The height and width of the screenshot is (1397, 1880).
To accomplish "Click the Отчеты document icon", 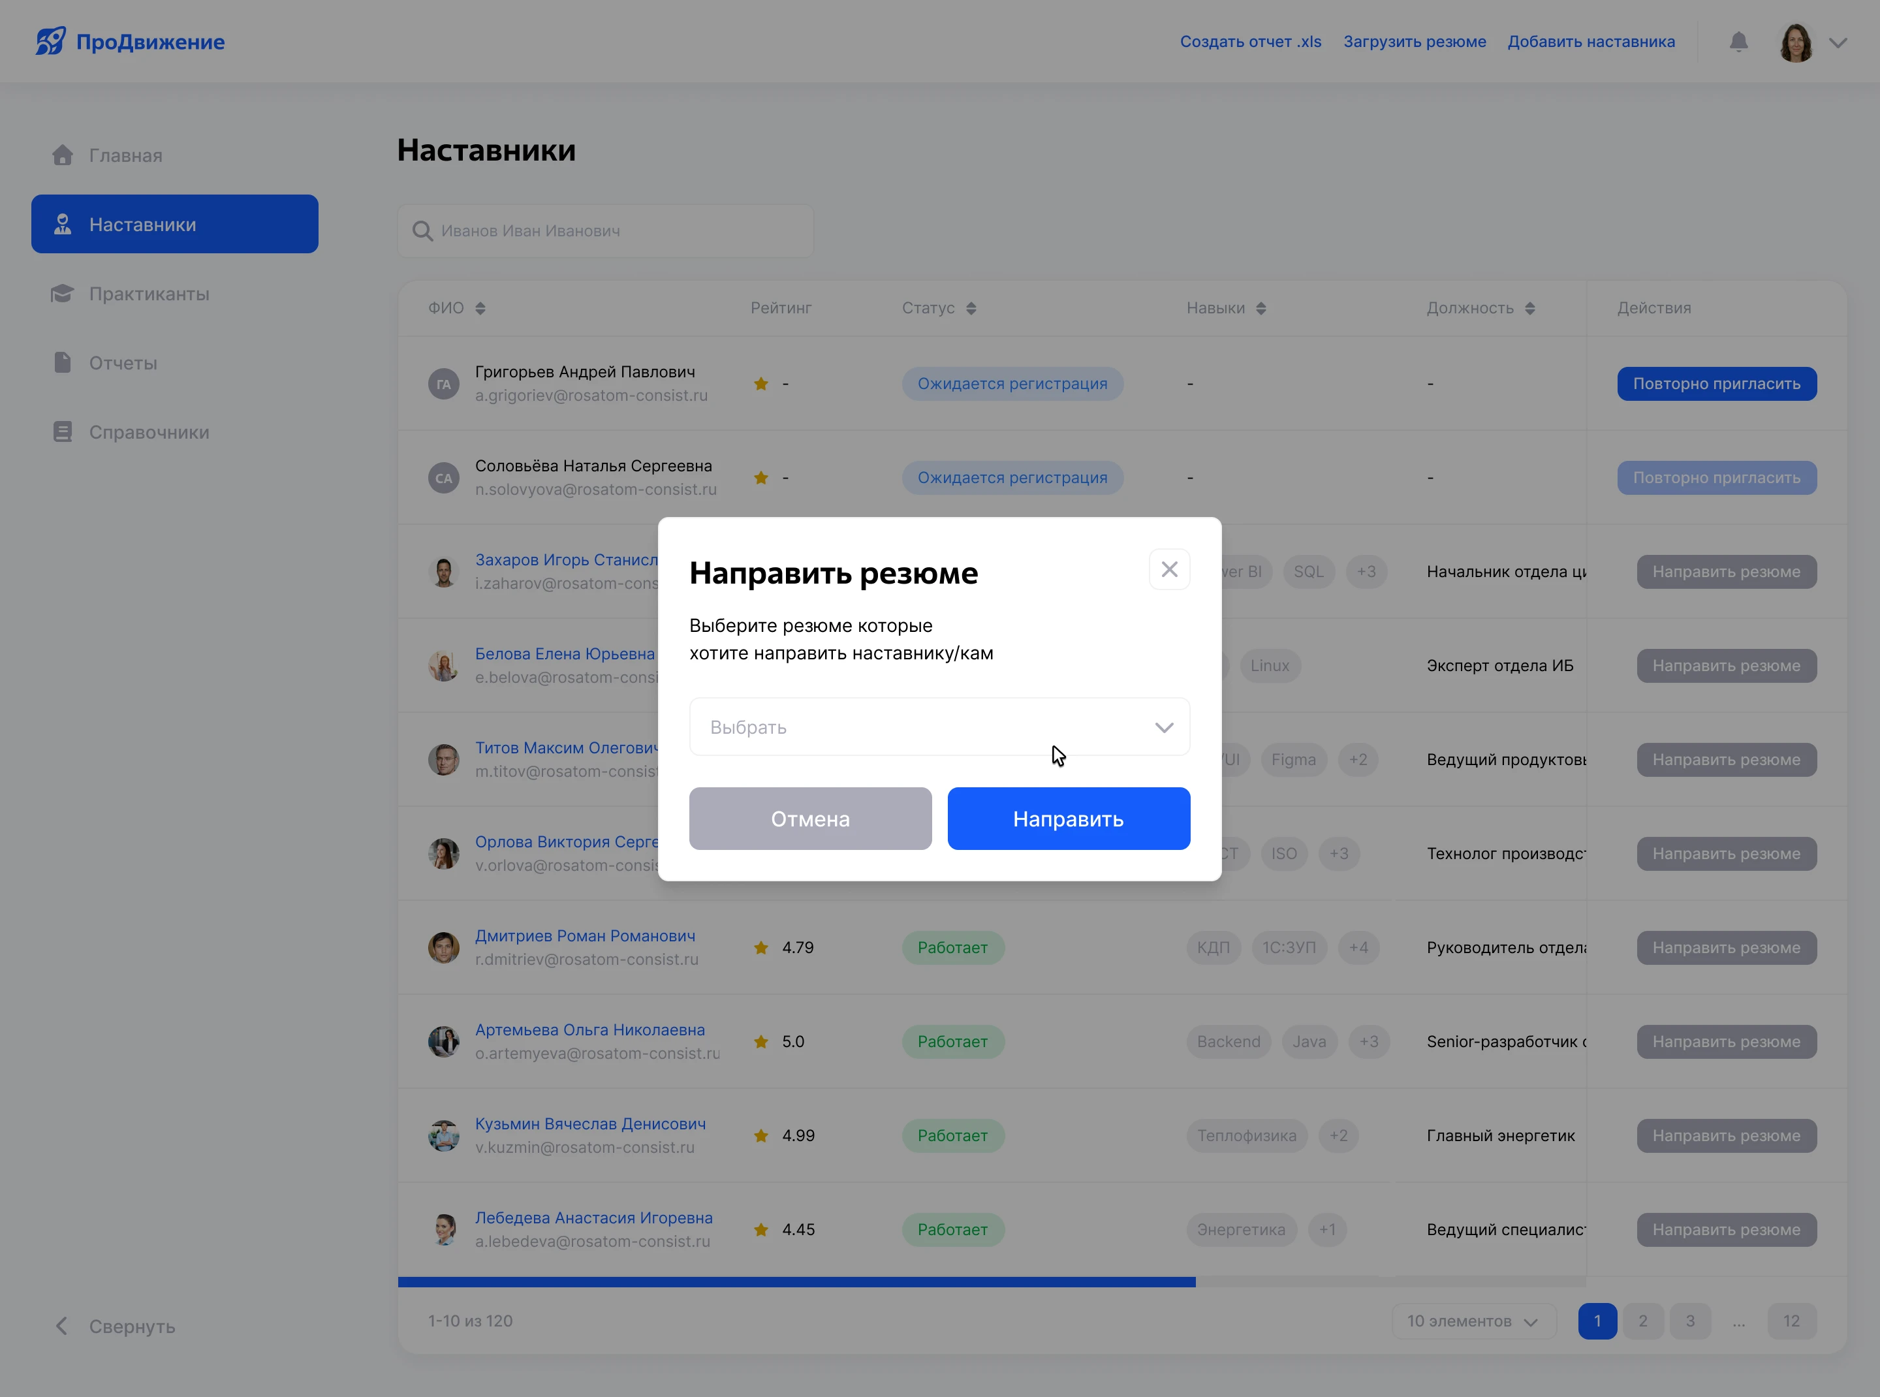I will (63, 363).
